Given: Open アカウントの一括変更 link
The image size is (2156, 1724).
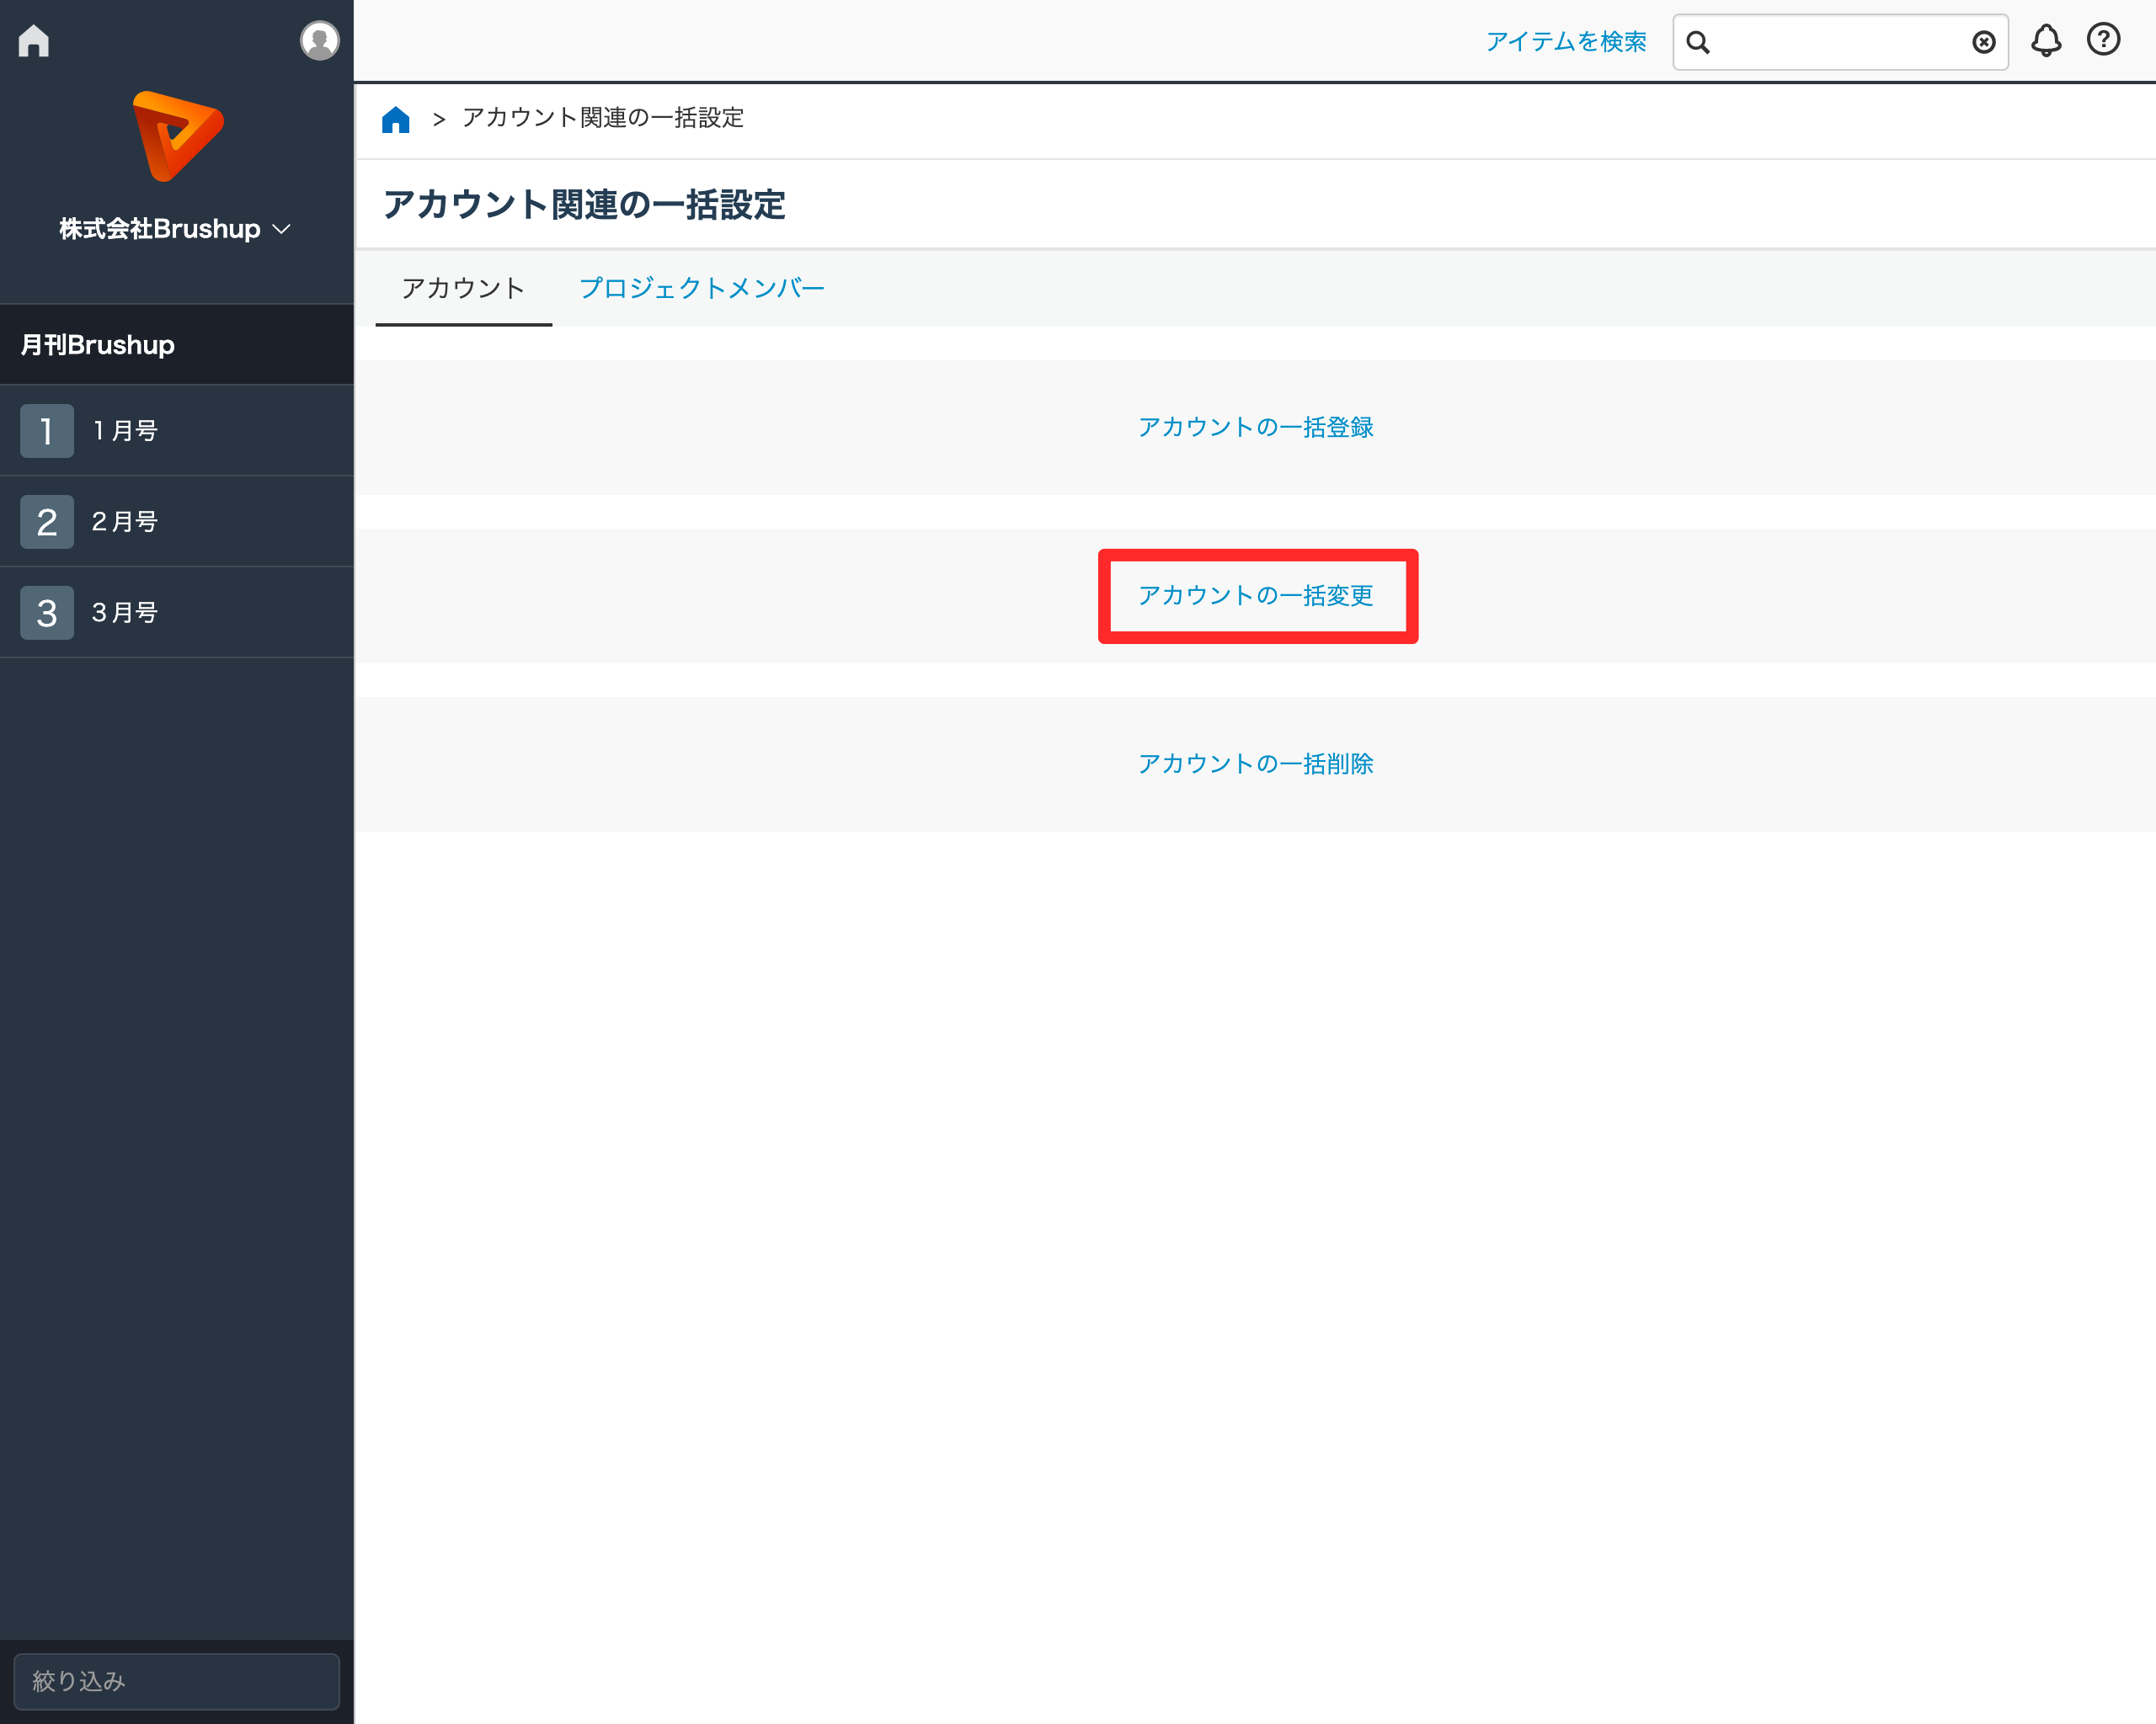Looking at the screenshot, I should [1256, 596].
